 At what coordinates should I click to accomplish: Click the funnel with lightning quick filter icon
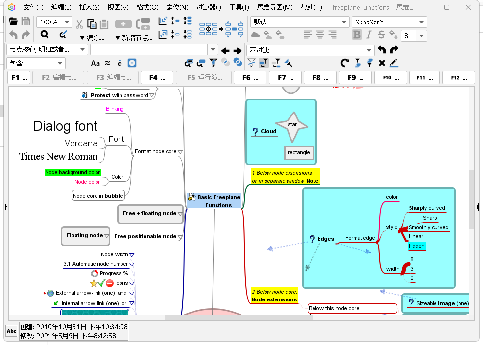pyautogui.click(x=213, y=63)
